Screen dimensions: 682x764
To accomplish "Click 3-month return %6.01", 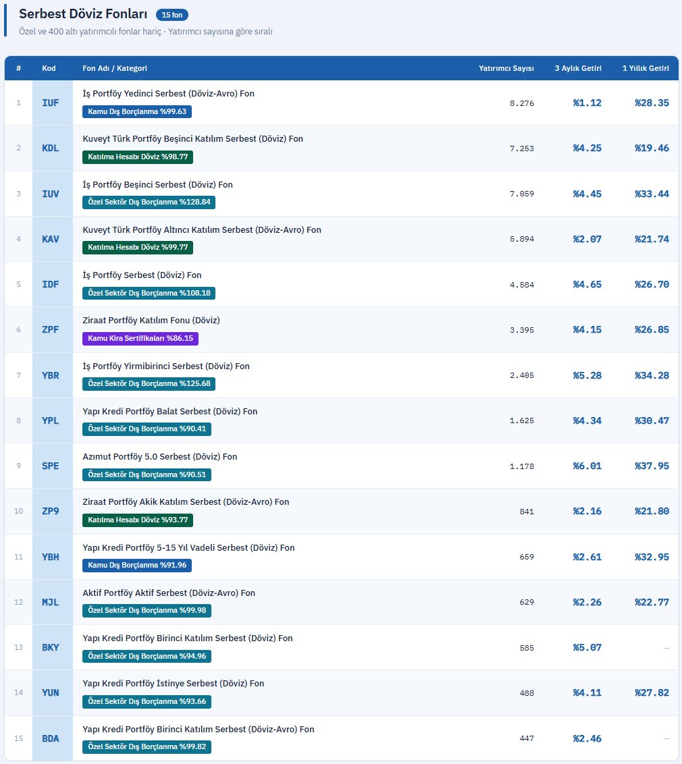I will pyautogui.click(x=587, y=466).
